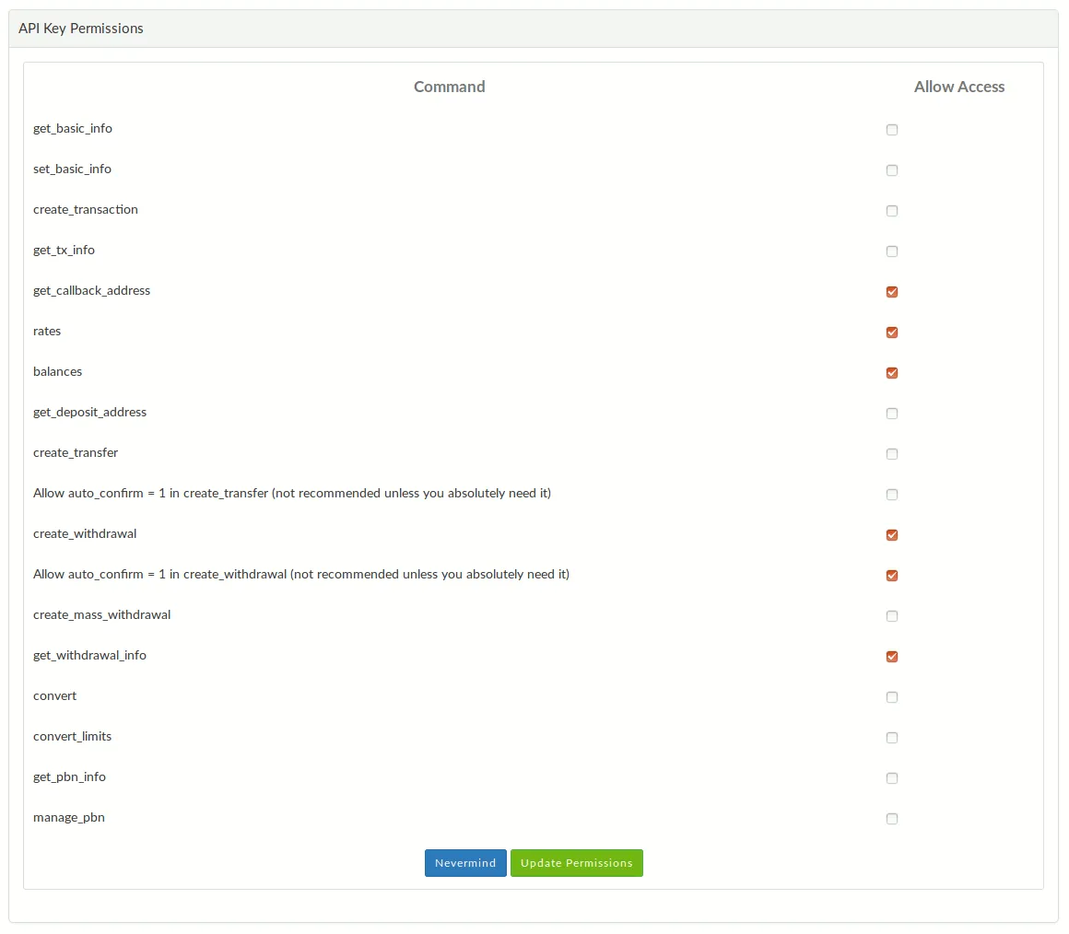Select the get_basic_info command label

(73, 128)
